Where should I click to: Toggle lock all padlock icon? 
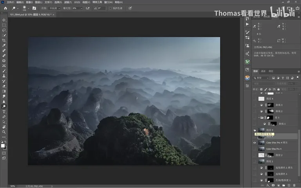[x=278, y=89]
